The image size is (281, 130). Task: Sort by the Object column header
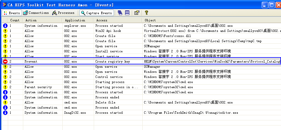point(212,20)
